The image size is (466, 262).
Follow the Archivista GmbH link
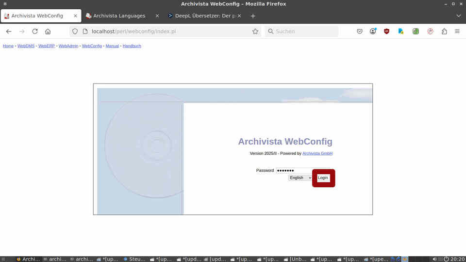[x=317, y=153]
